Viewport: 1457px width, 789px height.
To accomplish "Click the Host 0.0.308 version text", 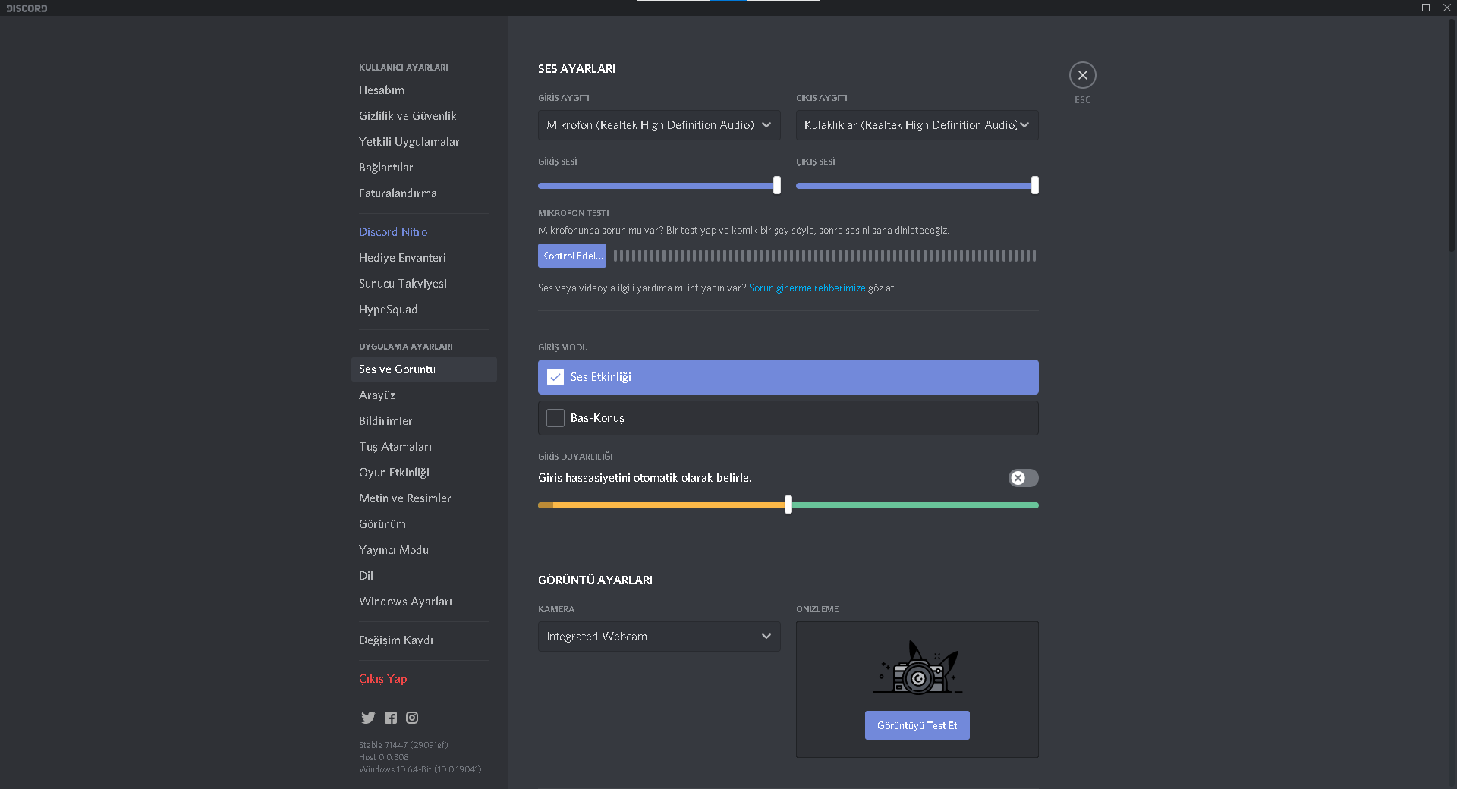I will (384, 757).
